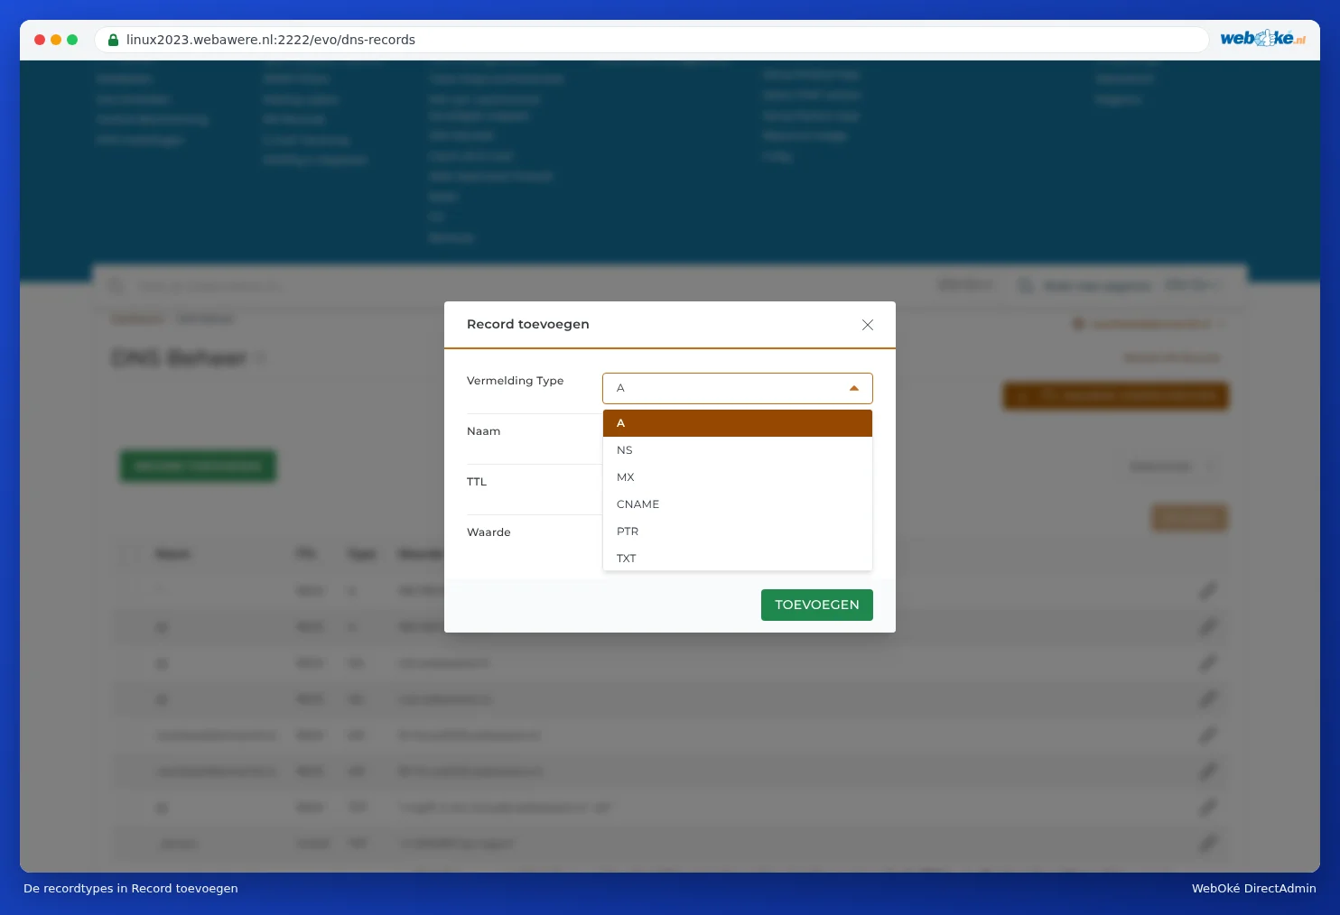
Task: Choose the PTR record type option
Action: tap(738, 531)
